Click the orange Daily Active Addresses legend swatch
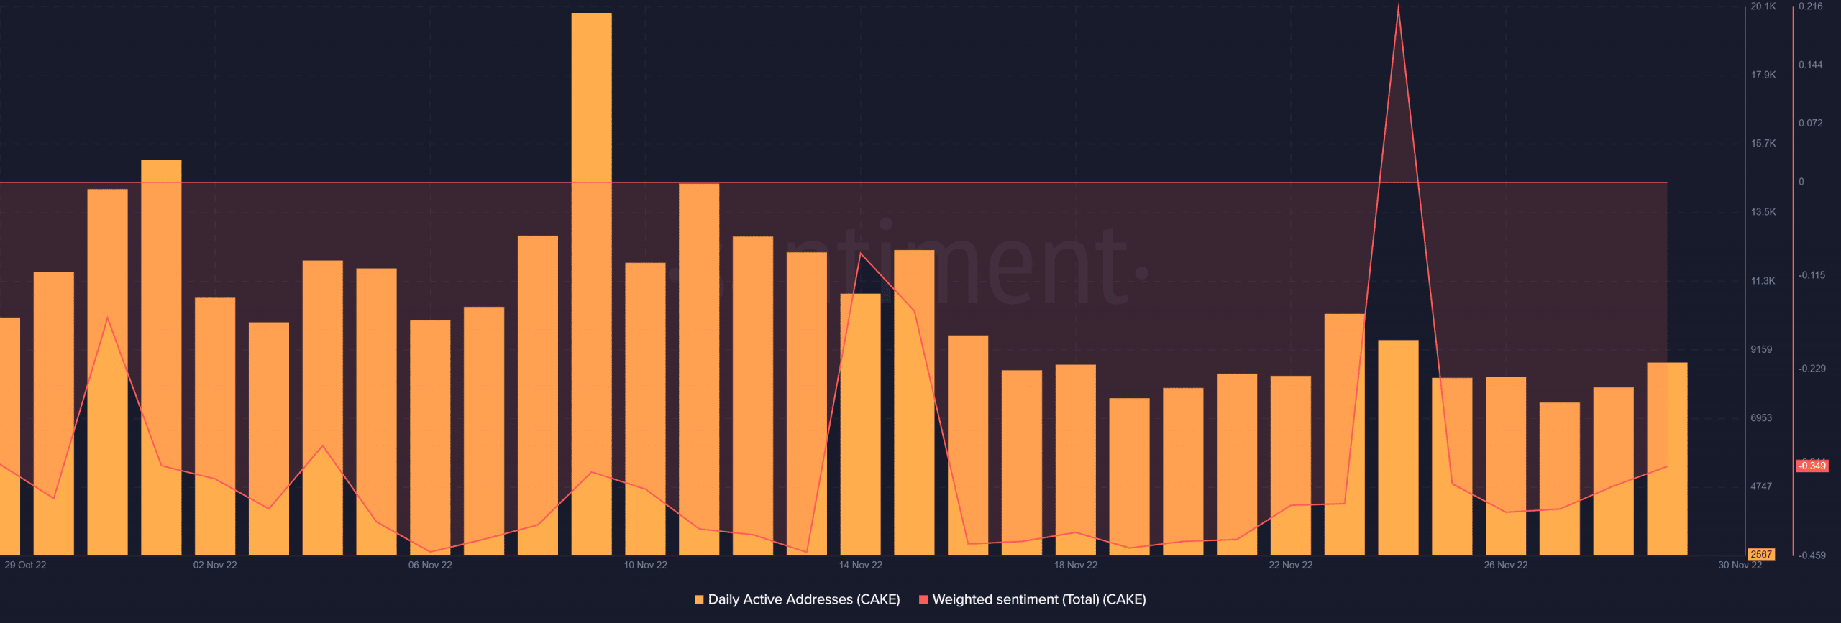Image resolution: width=1841 pixels, height=623 pixels. pos(699,599)
